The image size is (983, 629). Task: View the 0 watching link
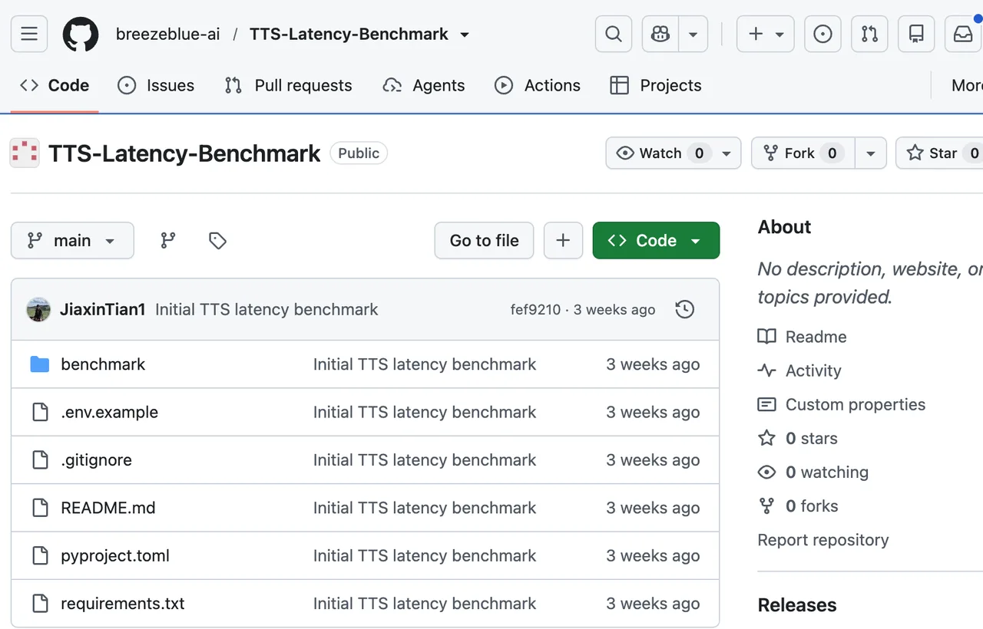pos(814,473)
